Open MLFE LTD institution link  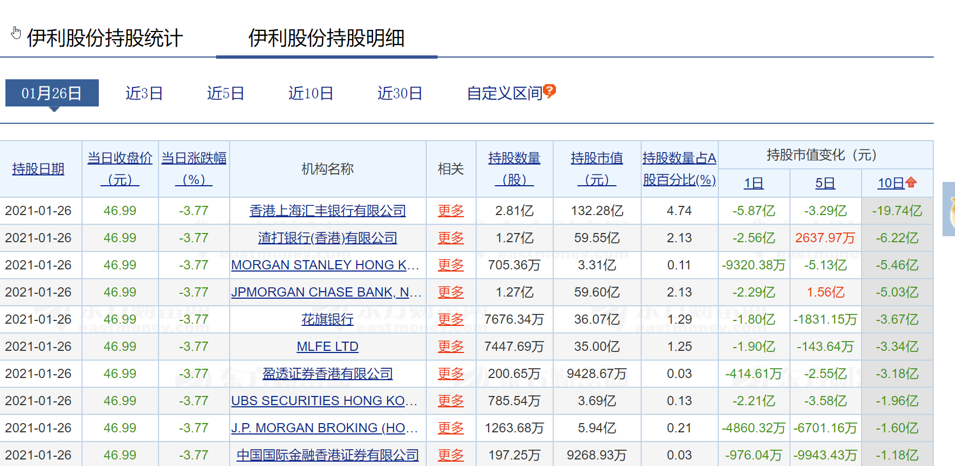click(328, 347)
